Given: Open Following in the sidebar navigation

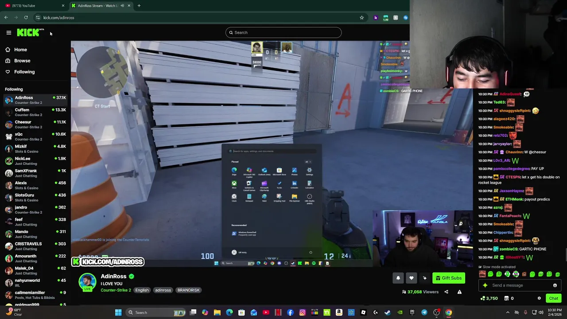Looking at the screenshot, I should click(24, 72).
